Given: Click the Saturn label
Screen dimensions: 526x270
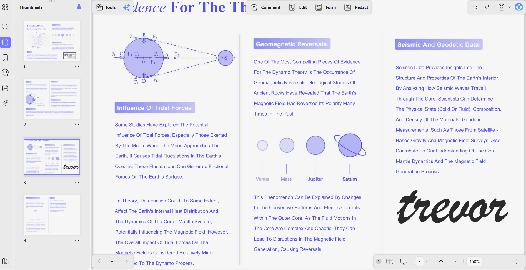Looking at the screenshot, I should point(350,179).
